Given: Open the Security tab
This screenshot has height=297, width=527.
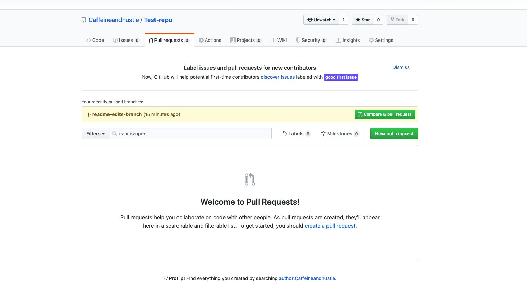Looking at the screenshot, I should coord(311,40).
